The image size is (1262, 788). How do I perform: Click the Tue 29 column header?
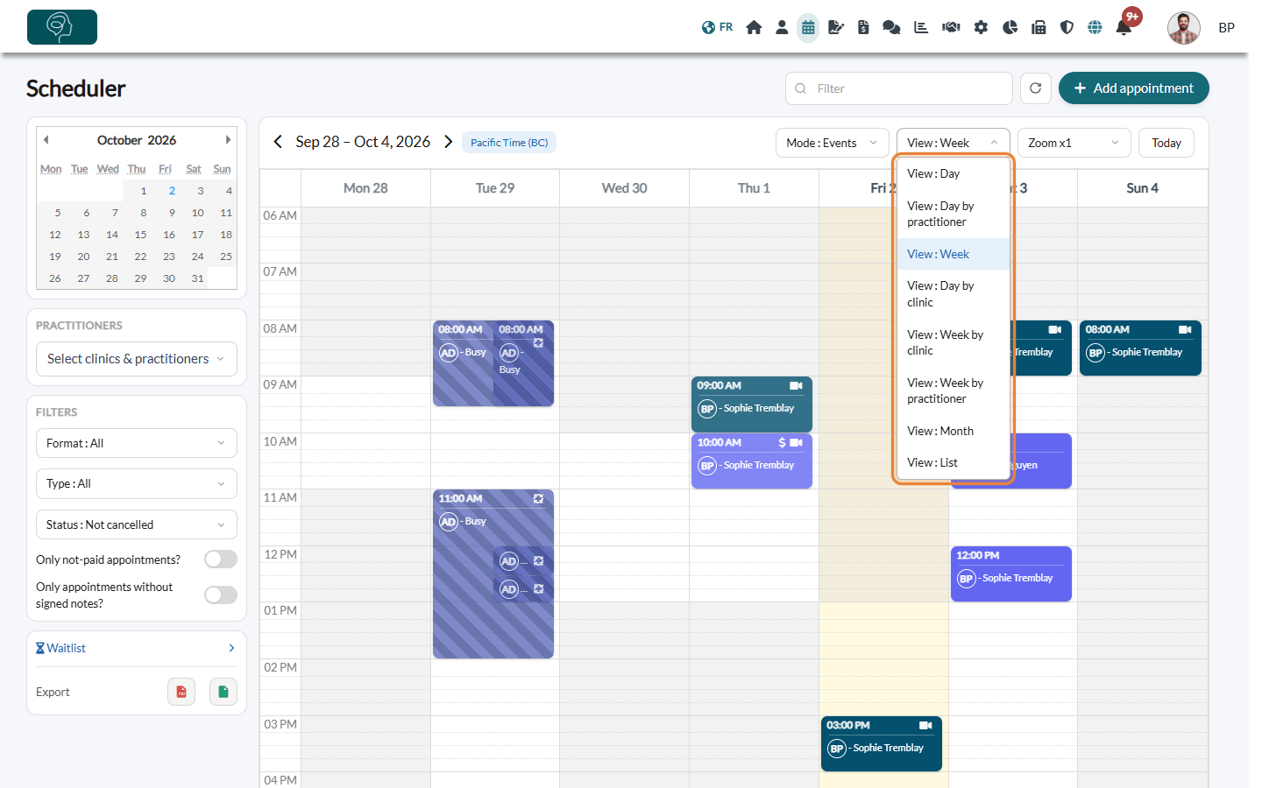495,188
